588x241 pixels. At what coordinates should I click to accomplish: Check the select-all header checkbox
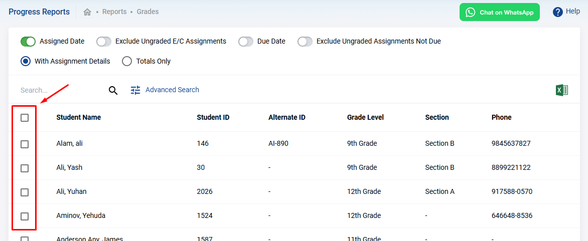(25, 118)
